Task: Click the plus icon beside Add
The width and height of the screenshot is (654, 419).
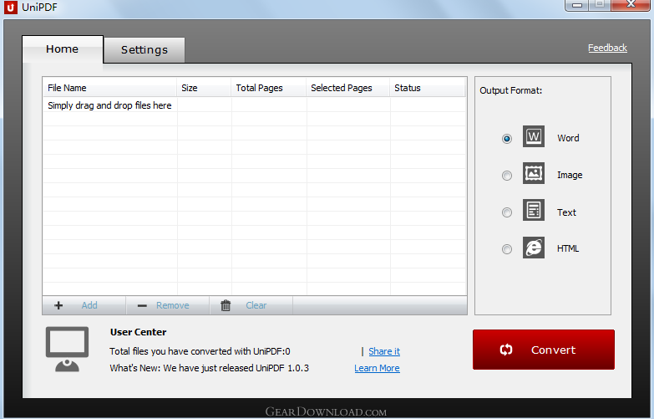Action: tap(58, 305)
